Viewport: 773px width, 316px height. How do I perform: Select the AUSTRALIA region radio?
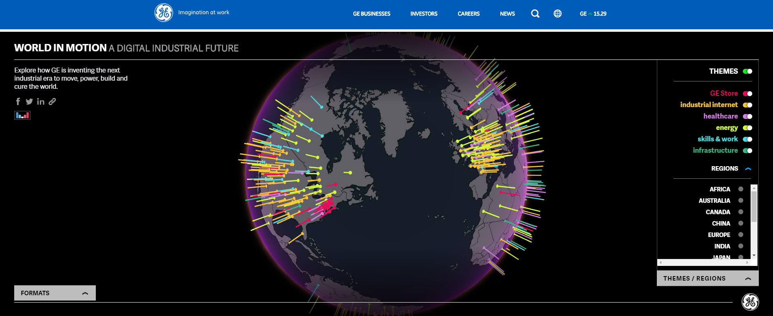click(741, 200)
